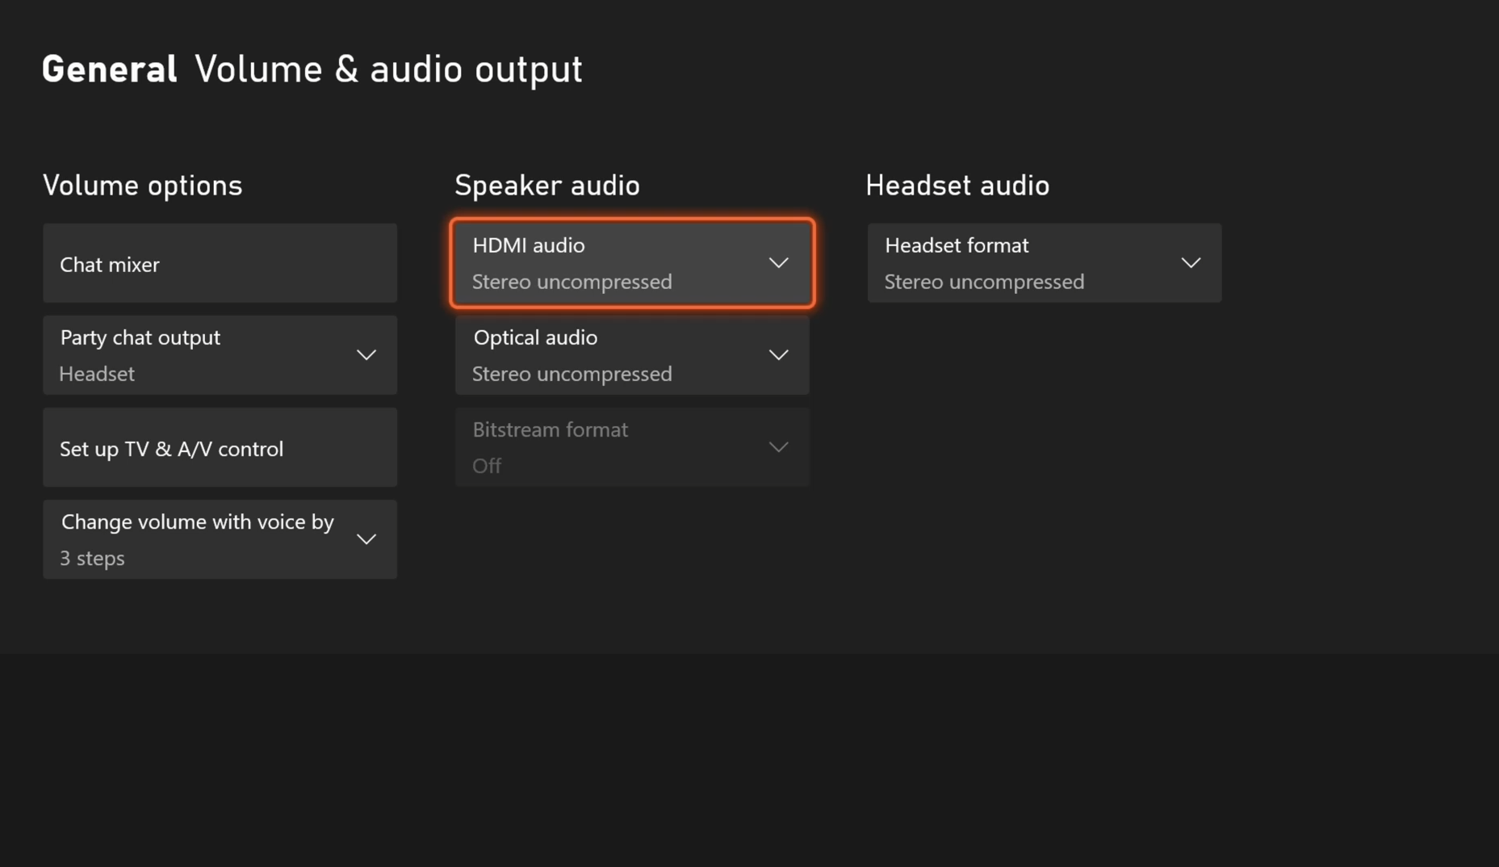Select the Bitstream format option

click(632, 446)
